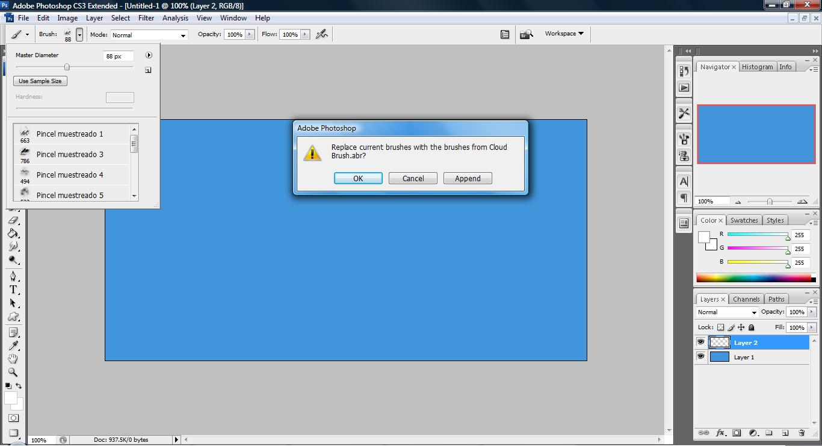This screenshot has width=822, height=446.
Task: Open the Brushes panel dock icon
Action: coord(684,140)
